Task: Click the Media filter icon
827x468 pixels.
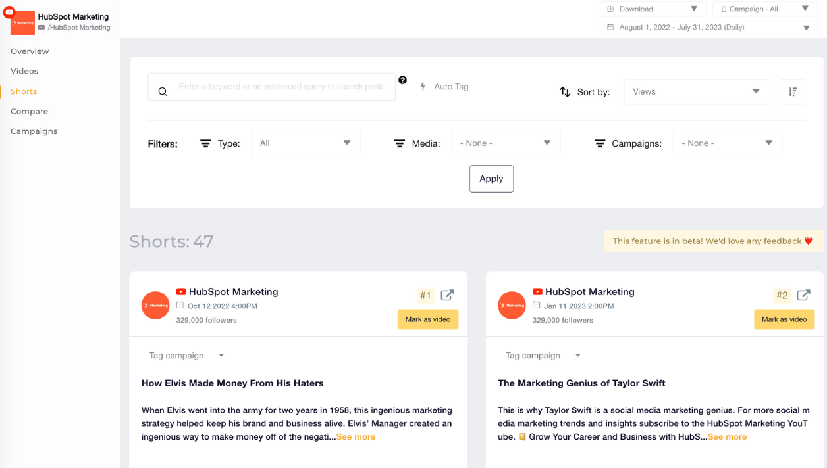Action: (x=399, y=143)
